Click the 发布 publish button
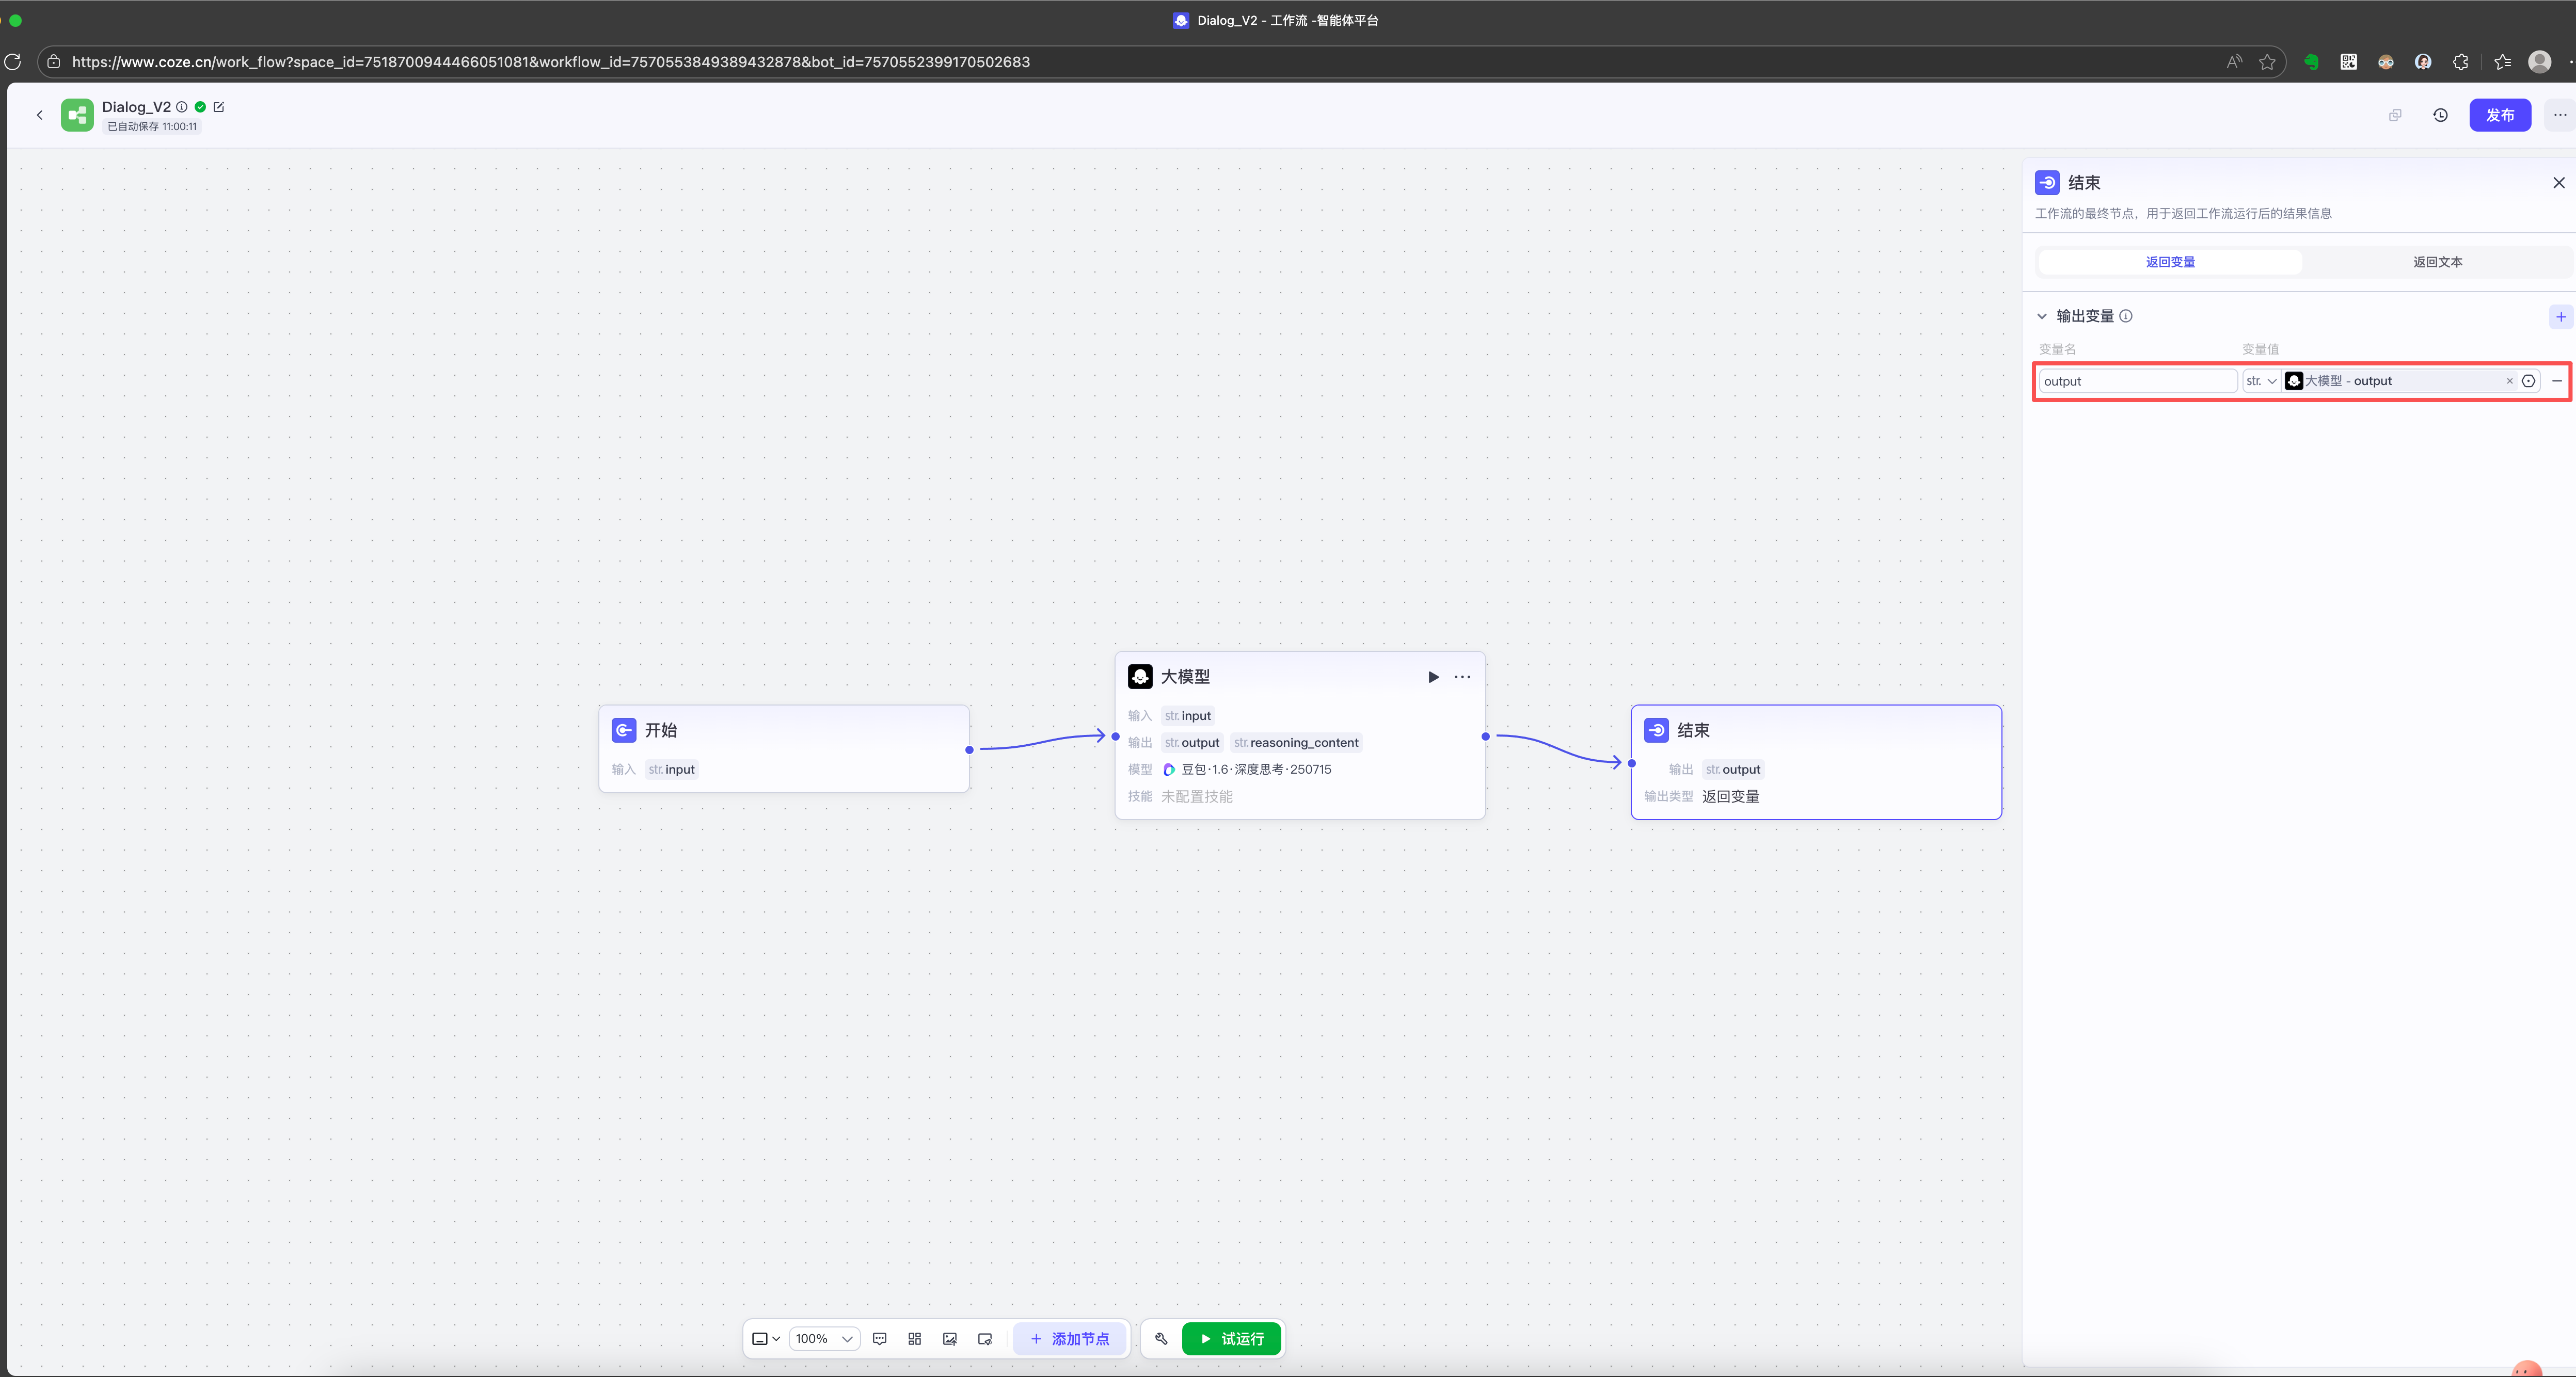Screen dimensions: 2576x1377 2499,115
